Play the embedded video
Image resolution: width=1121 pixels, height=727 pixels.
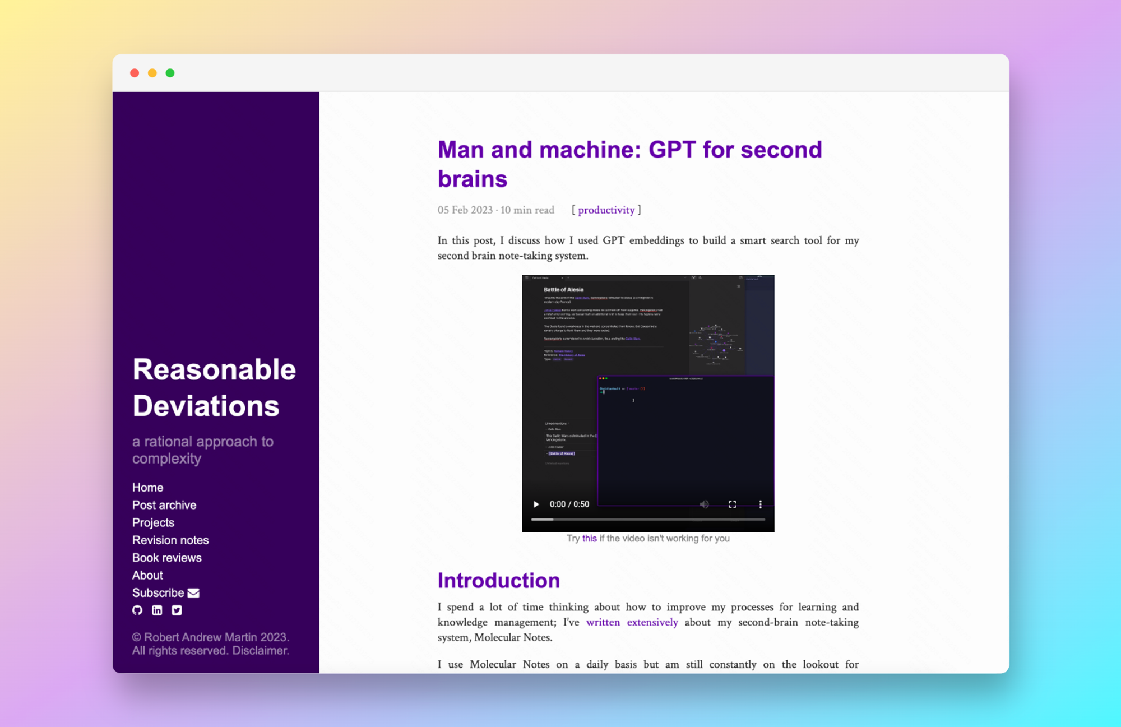coord(536,504)
